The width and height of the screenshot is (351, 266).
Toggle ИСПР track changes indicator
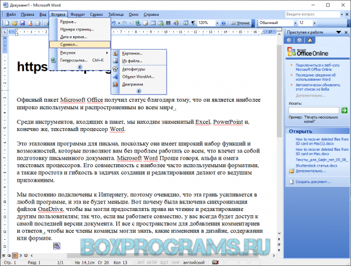(152, 262)
